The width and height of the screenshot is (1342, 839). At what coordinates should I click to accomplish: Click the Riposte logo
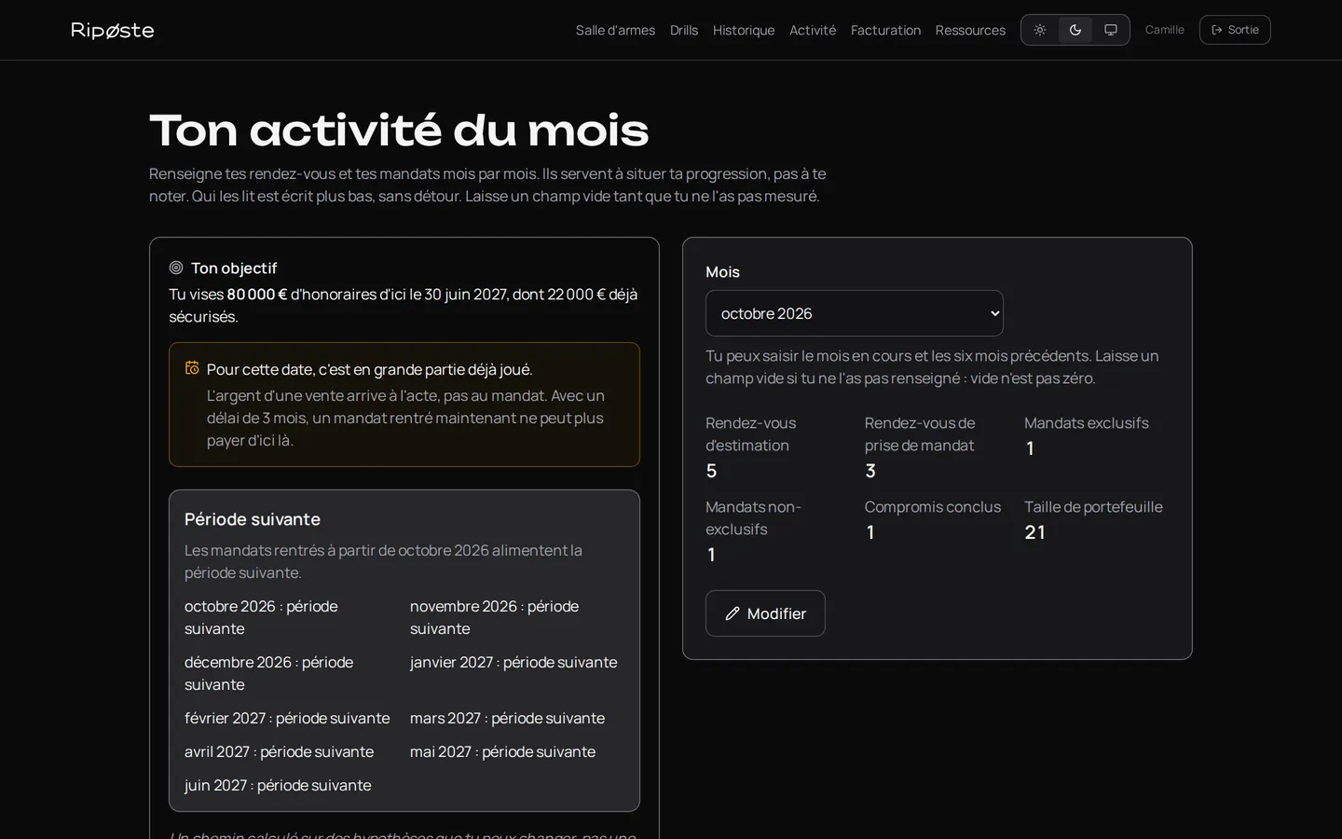(113, 30)
